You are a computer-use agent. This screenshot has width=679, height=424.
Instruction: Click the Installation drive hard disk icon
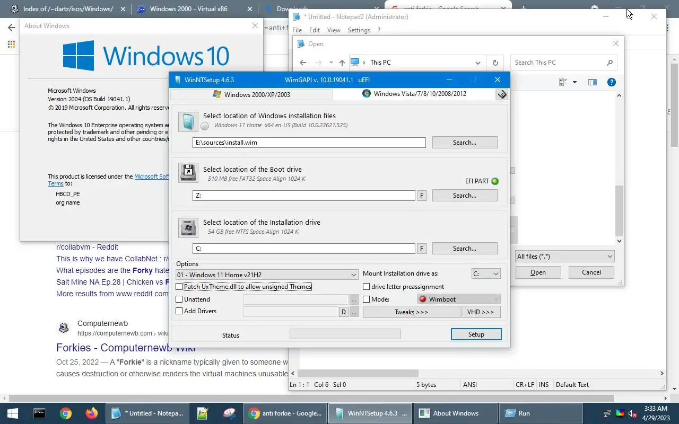[x=188, y=227]
